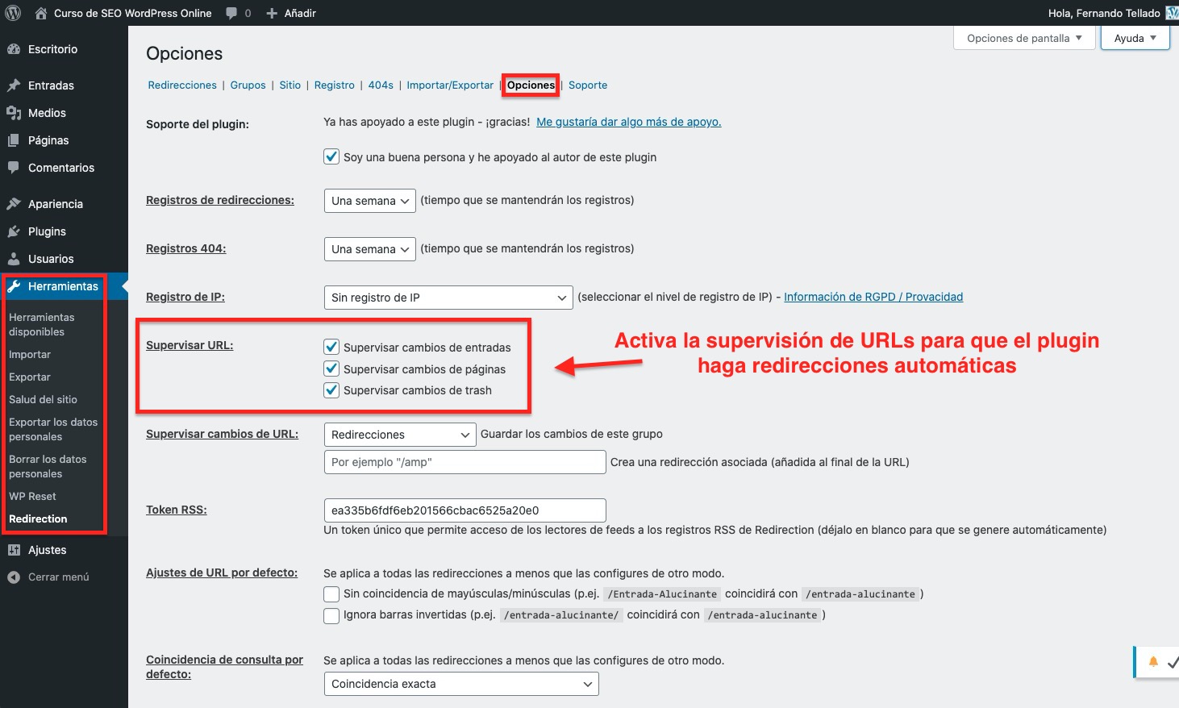The height and width of the screenshot is (708, 1179).
Task: Expand the Registro de IP dropdown
Action: pos(448,298)
